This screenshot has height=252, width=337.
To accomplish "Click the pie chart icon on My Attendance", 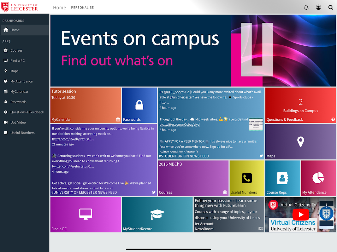I will pos(318,178).
